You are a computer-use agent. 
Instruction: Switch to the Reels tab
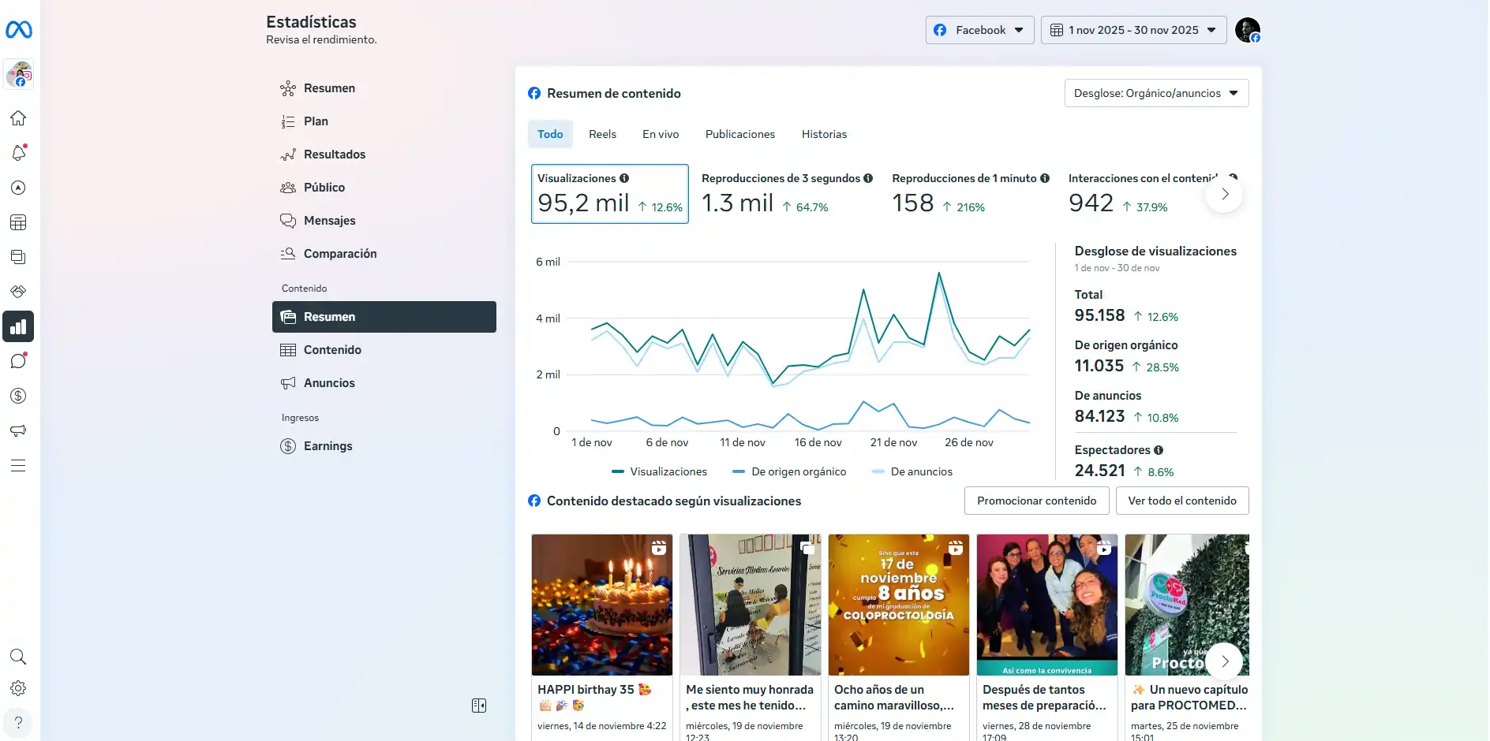click(x=602, y=134)
